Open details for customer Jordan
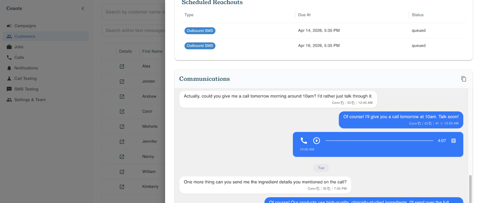Screen dimensions: 477x203 click(122, 81)
